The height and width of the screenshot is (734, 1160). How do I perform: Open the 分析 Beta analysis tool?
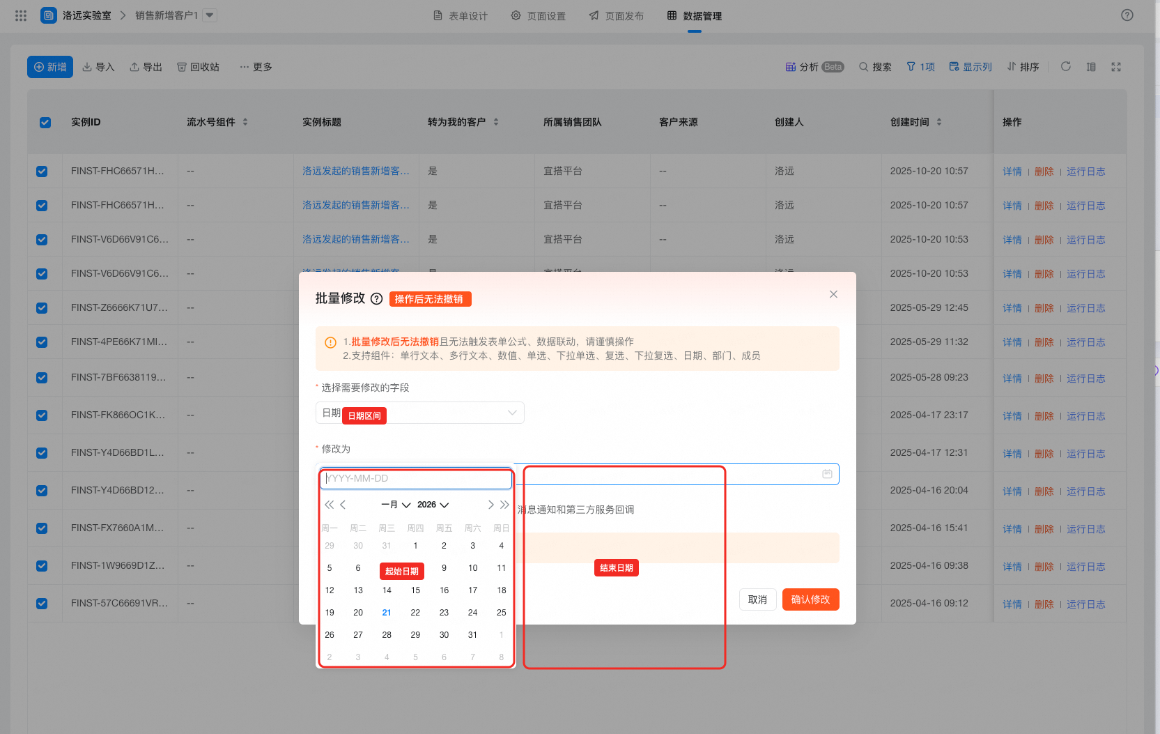click(x=814, y=67)
